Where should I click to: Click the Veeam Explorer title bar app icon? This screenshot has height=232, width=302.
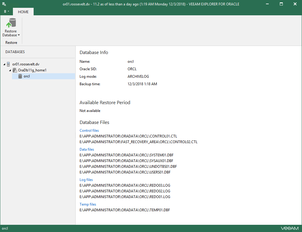pos(4,4)
